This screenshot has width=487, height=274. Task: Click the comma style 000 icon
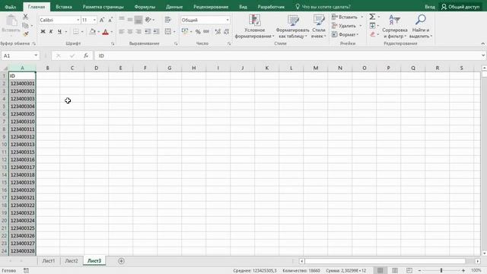[206, 31]
